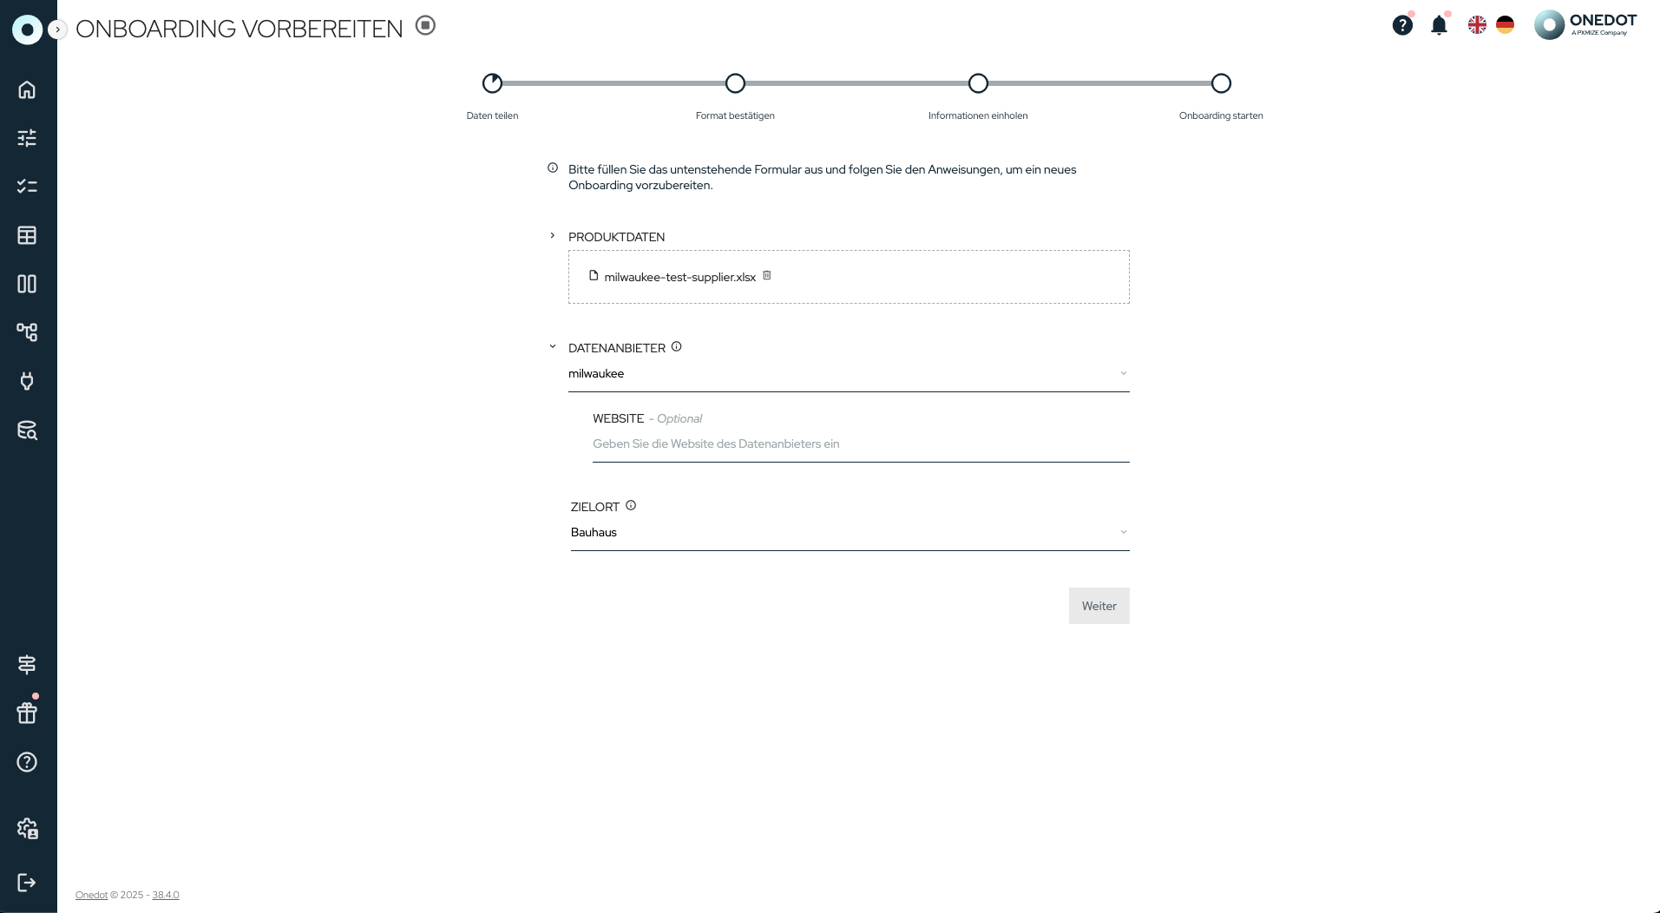Switch language to German flag
The image size is (1660, 913).
point(1505,25)
